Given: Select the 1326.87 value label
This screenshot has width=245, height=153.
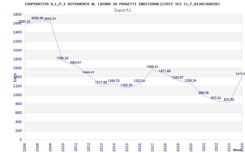Looking at the screenshot, I should [178, 77].
